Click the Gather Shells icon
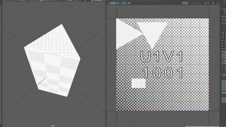 (x=223, y=90)
